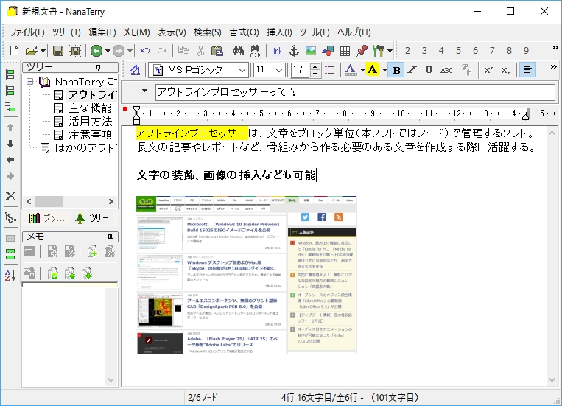
Task: Apply yellow highlight A icon
Action: pyautogui.click(x=373, y=69)
